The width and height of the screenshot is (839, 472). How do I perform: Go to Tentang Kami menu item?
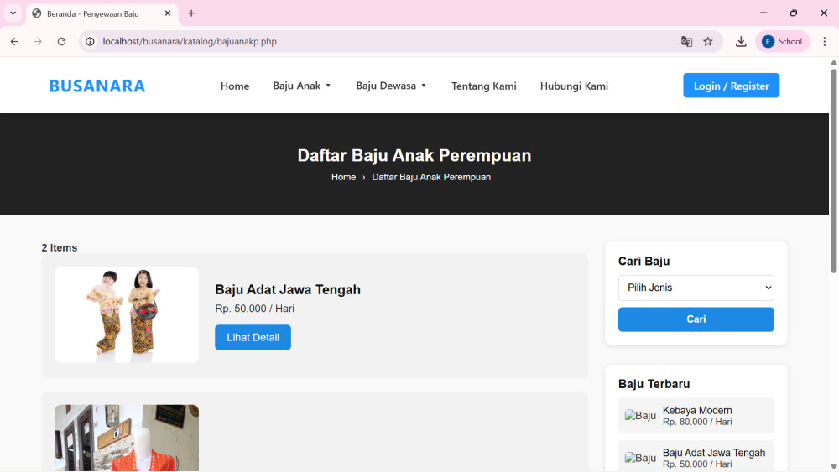click(x=483, y=86)
